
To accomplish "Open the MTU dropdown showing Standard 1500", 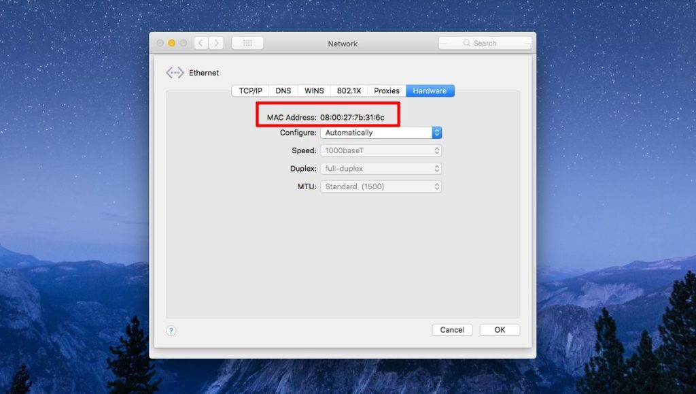I will click(381, 186).
